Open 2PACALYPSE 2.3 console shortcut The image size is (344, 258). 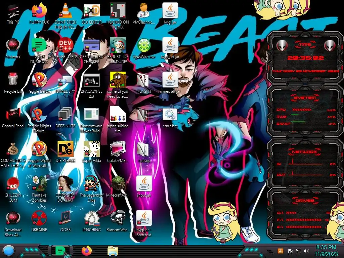[x=91, y=85]
